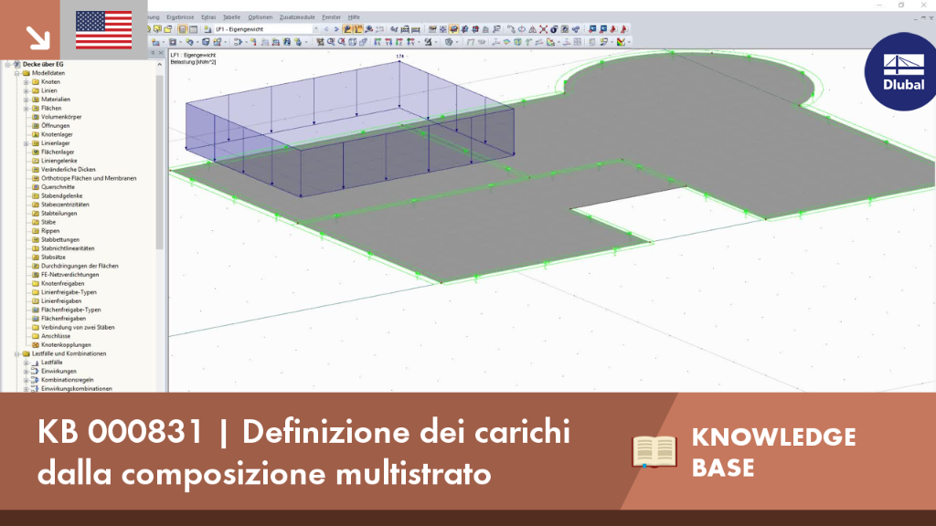Click the Dlubal logo badge
Viewport: 936px width, 526px height.
(x=902, y=71)
